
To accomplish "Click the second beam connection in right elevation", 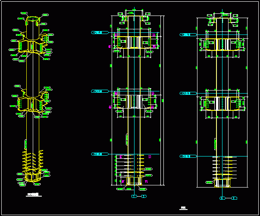I will 223,104.
